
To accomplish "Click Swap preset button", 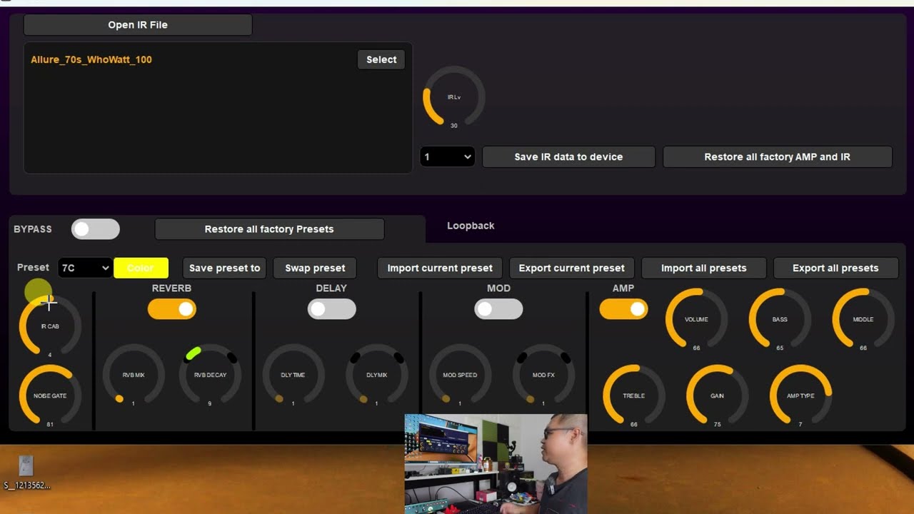I will 315,268.
